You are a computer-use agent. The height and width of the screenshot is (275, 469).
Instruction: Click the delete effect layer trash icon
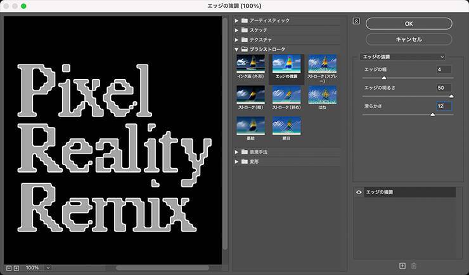click(414, 266)
